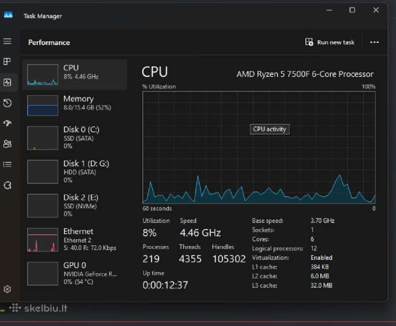Click the CPU mini graph thumbnail

[x=43, y=75]
